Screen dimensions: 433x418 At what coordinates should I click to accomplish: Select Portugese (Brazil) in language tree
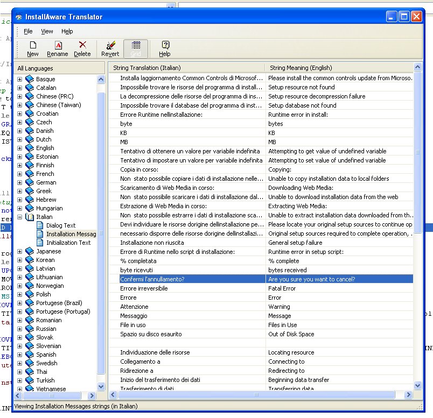pyautogui.click(x=59, y=303)
